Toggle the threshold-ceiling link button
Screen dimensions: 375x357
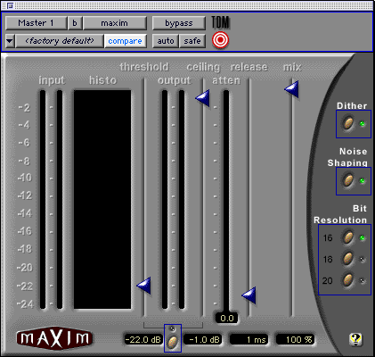[x=173, y=342]
